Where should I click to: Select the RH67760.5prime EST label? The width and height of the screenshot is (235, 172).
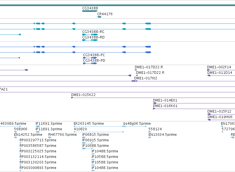click(x=62, y=135)
